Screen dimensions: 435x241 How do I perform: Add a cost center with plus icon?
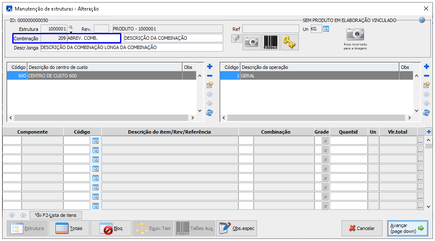click(x=210, y=66)
